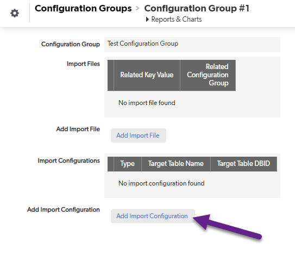Click the No import configuration found message

tap(161, 183)
